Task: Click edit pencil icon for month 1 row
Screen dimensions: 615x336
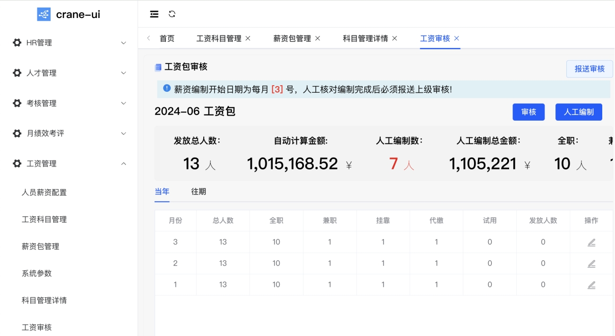Action: click(591, 285)
